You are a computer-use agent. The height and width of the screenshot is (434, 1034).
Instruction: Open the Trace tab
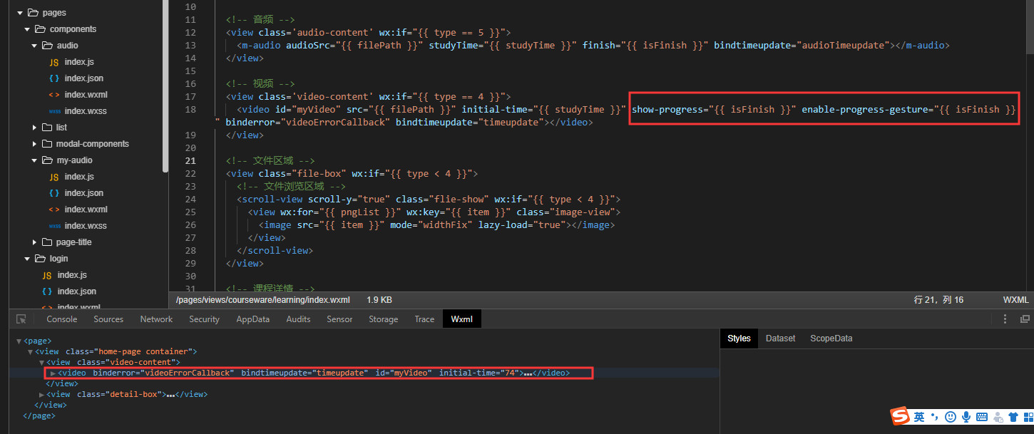tap(424, 319)
